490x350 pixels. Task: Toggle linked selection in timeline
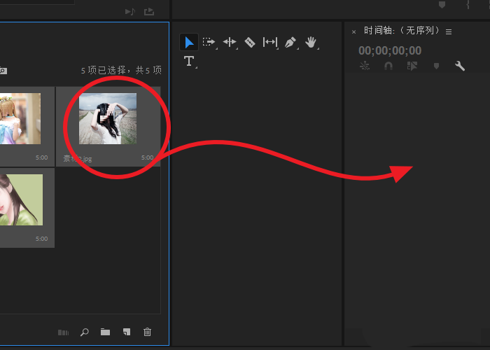(x=412, y=66)
